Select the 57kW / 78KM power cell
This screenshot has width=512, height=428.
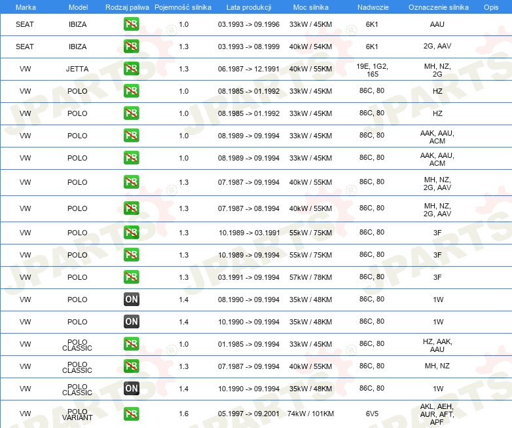[x=310, y=277]
